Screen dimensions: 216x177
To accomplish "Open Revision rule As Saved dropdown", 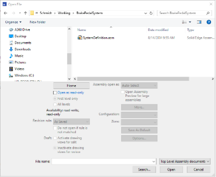I will [71, 121].
